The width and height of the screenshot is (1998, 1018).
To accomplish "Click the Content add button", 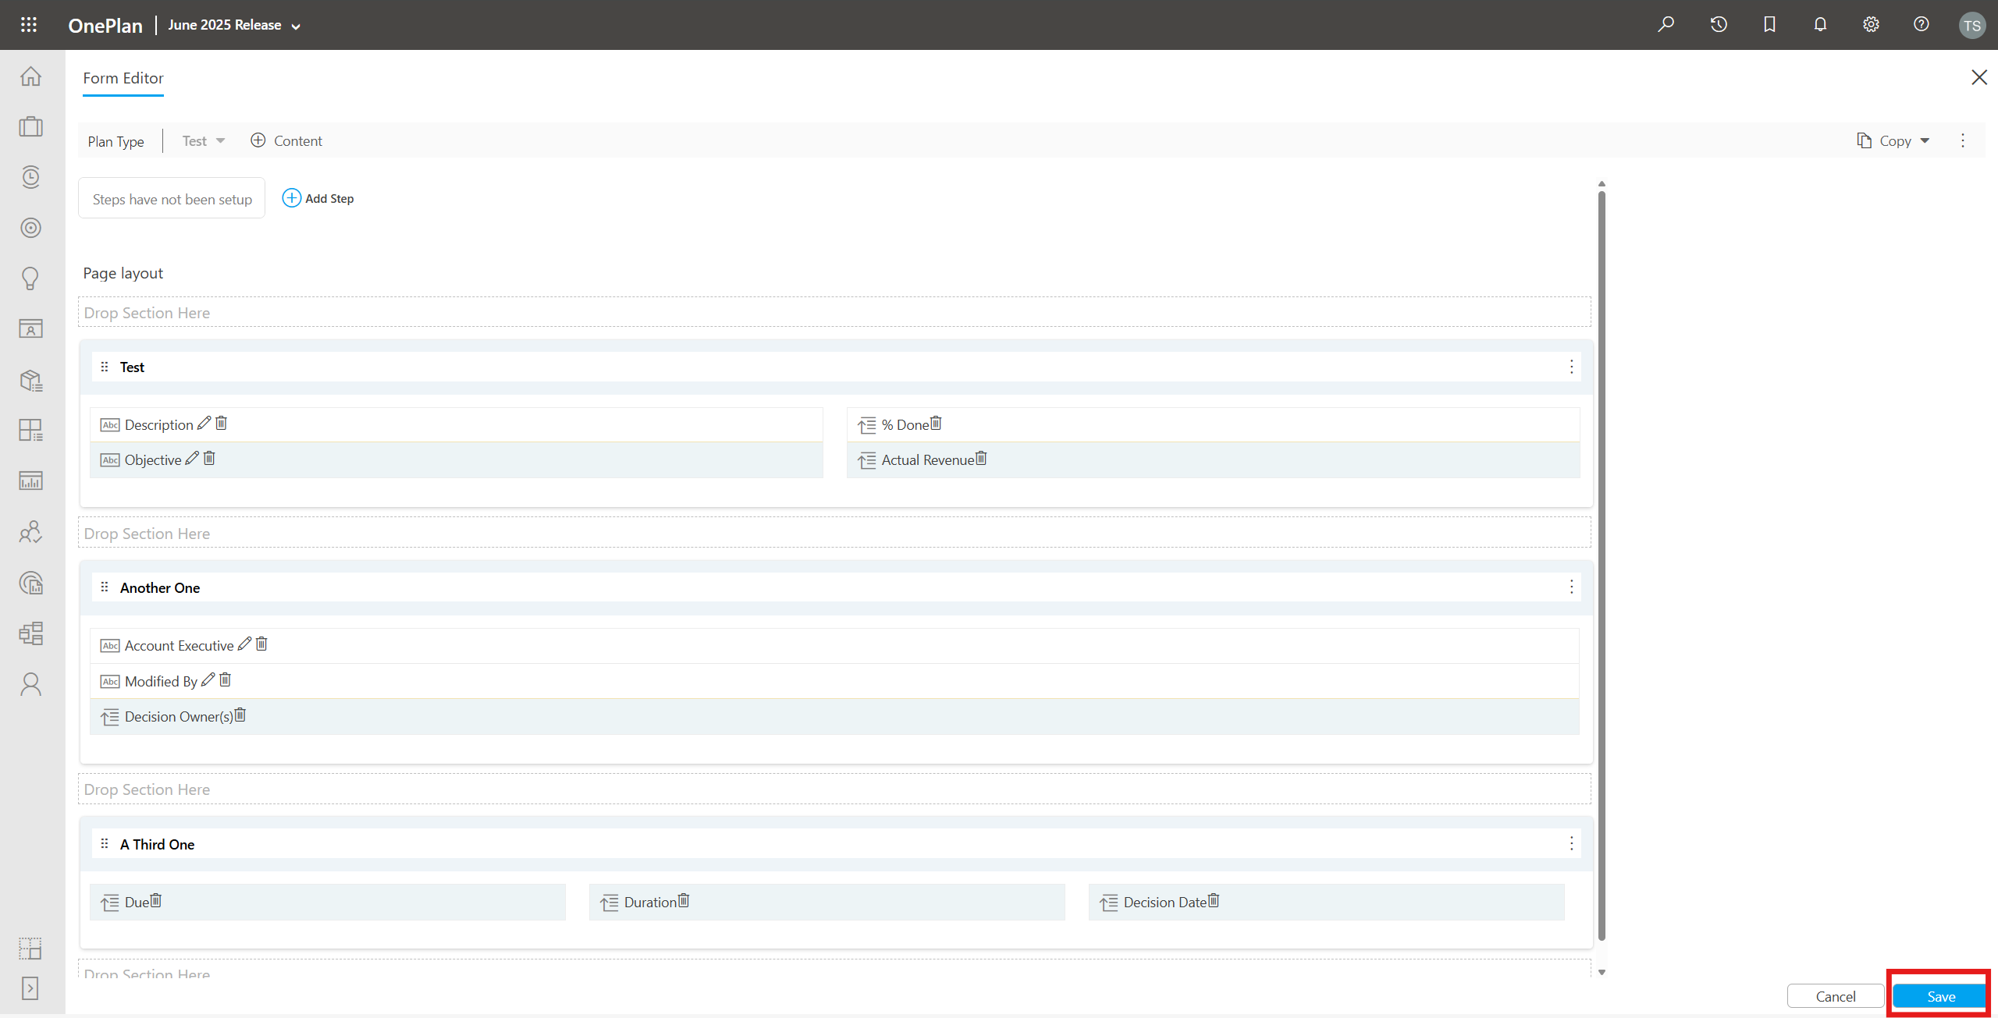I will pos(286,140).
